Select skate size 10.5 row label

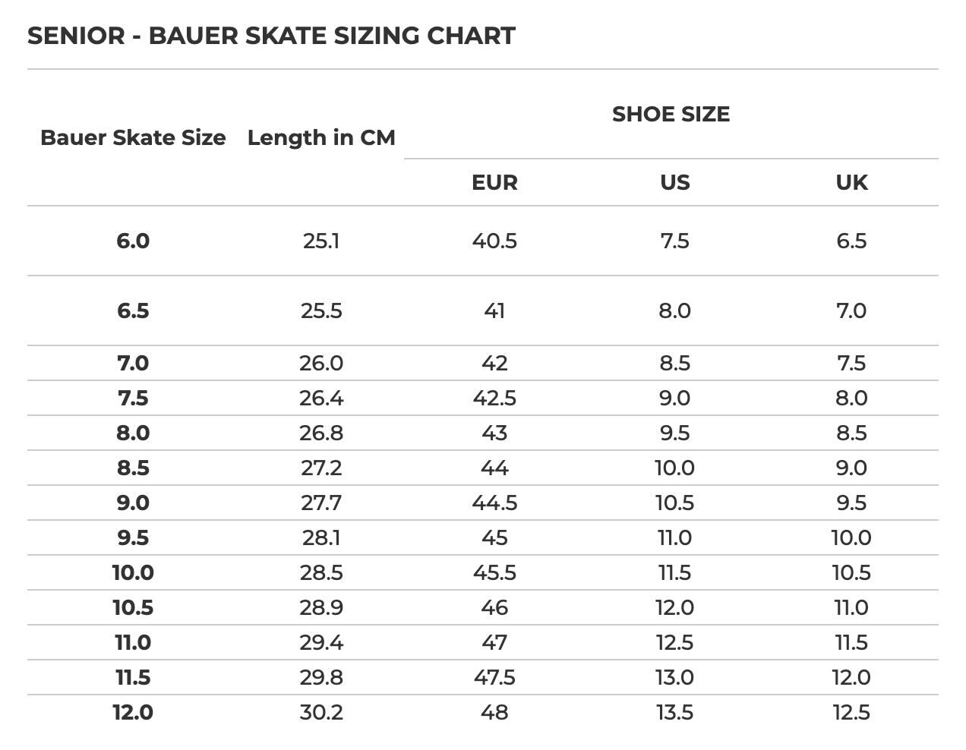point(133,607)
